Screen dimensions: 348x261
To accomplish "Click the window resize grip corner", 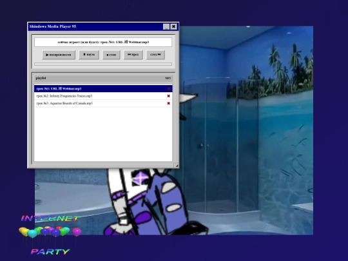I will 177,166.
